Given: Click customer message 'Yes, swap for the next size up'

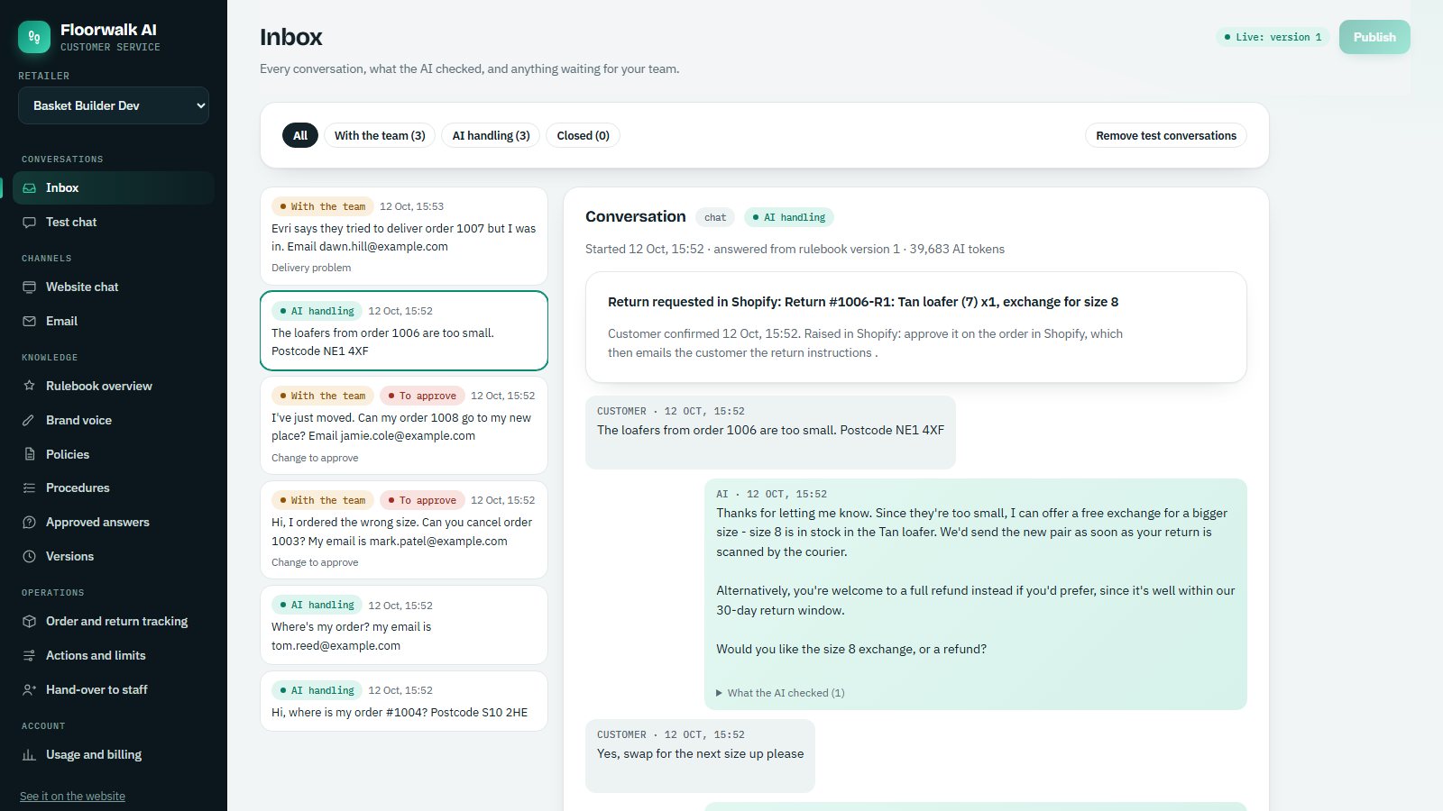Looking at the screenshot, I should point(700,754).
